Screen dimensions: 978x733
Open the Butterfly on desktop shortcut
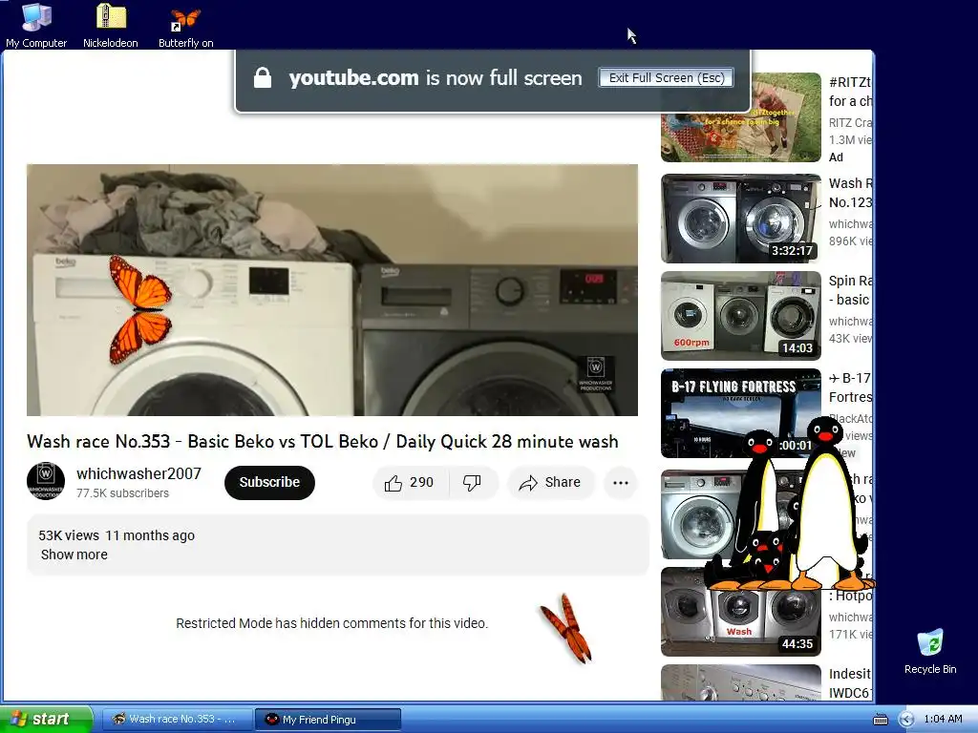[186, 28]
